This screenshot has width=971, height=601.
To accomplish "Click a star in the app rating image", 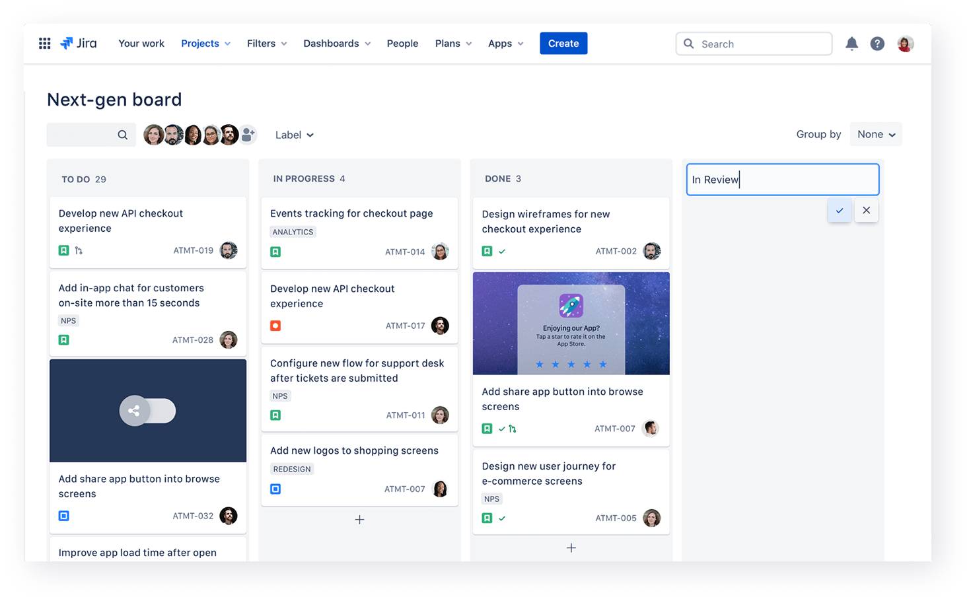I will coord(571,364).
